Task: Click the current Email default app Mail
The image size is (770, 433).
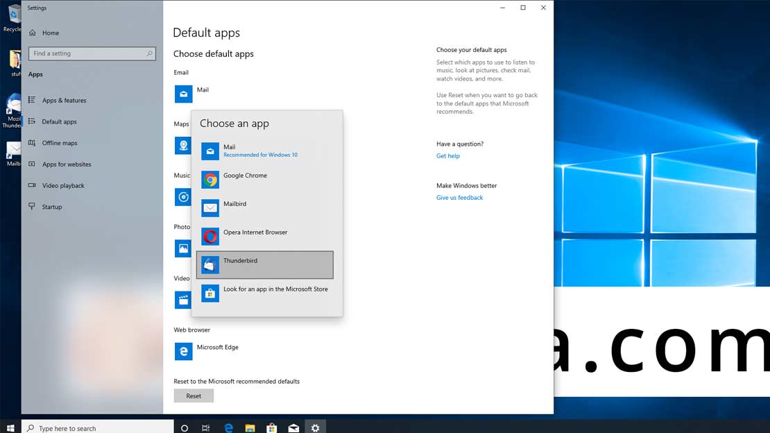Action: pyautogui.click(x=193, y=94)
